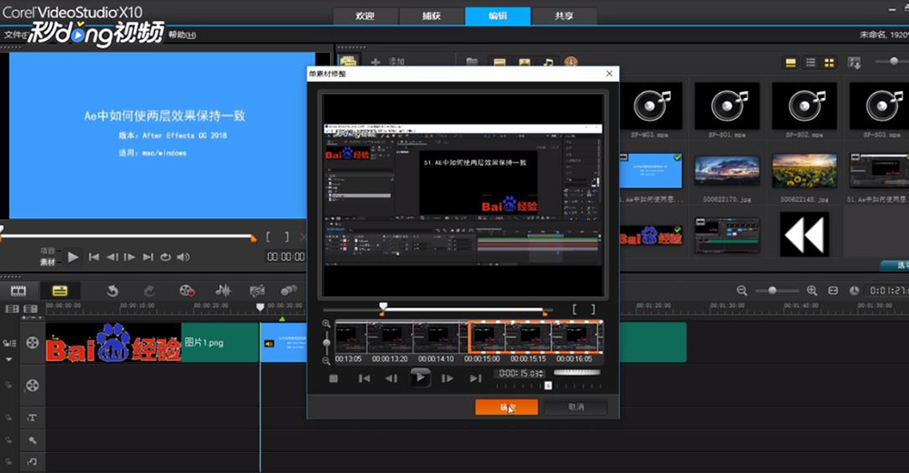Set mark-out bracket in trim dialog

coord(593,309)
